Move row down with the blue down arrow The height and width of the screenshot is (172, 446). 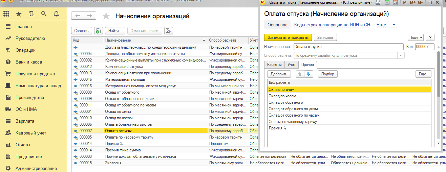tap(309, 74)
